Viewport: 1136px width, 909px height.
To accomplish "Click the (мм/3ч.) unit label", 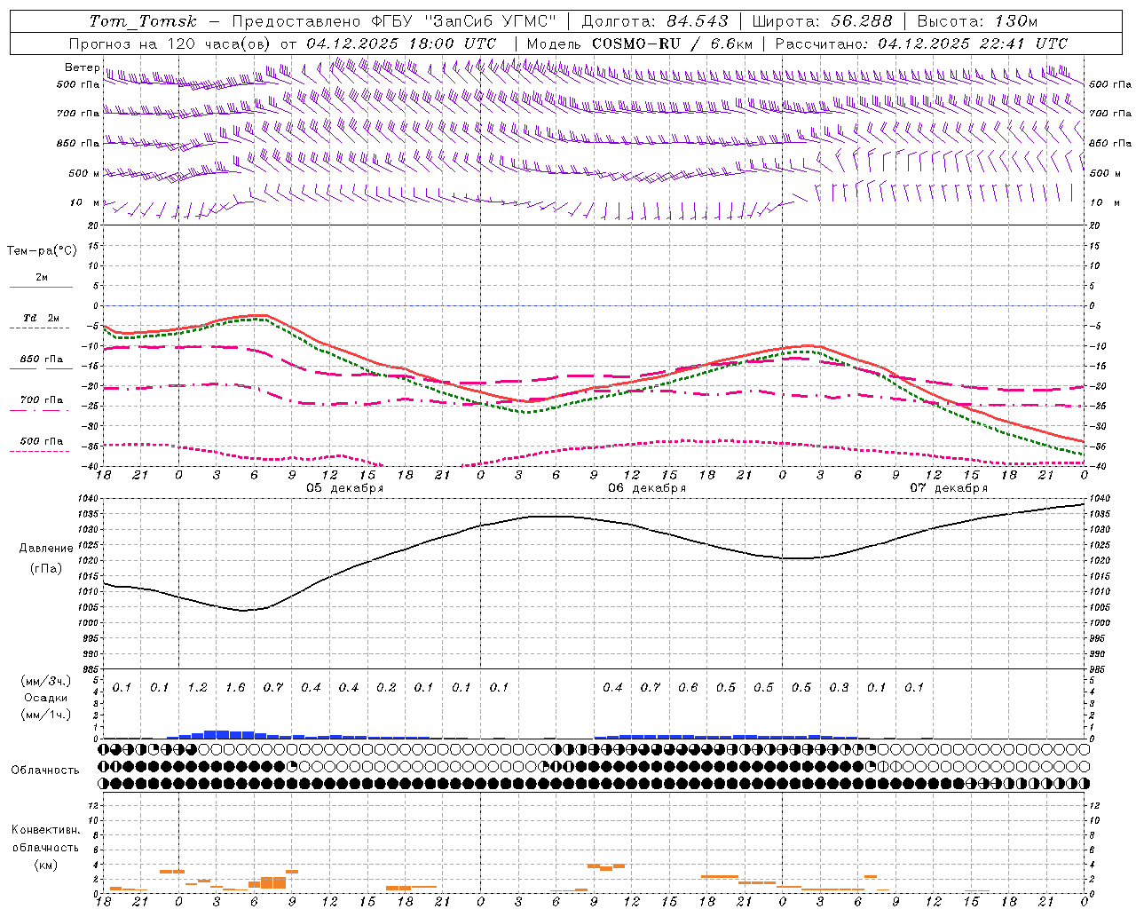I will tap(46, 681).
